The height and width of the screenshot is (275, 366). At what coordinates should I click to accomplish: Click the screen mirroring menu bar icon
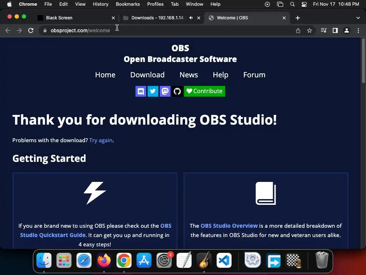pyautogui.click(x=280, y=4)
